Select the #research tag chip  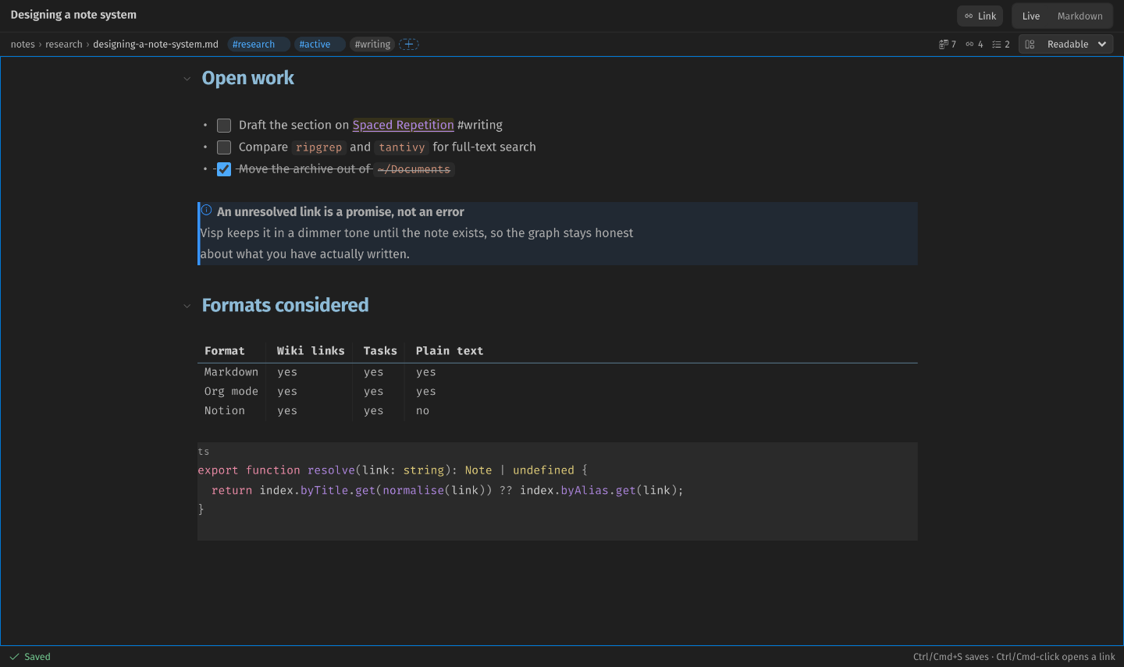pos(258,44)
